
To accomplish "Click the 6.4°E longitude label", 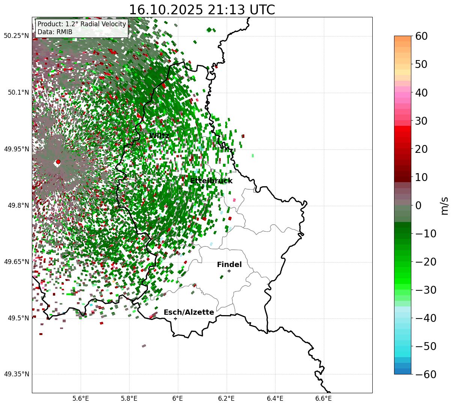I will (275, 398).
